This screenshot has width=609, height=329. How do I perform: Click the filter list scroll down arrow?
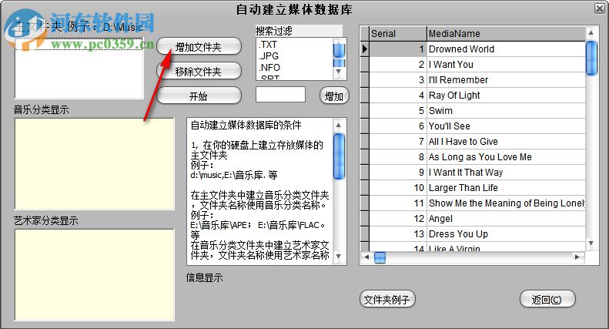click(339, 72)
